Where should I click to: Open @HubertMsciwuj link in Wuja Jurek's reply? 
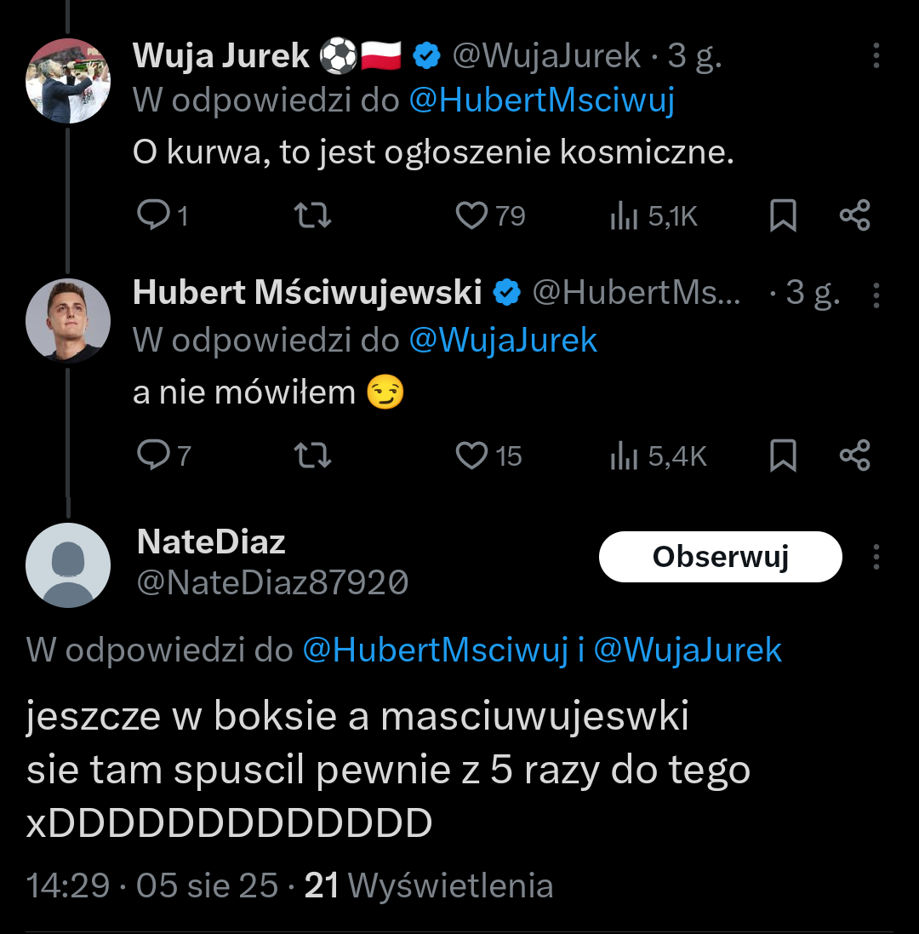pyautogui.click(x=541, y=100)
